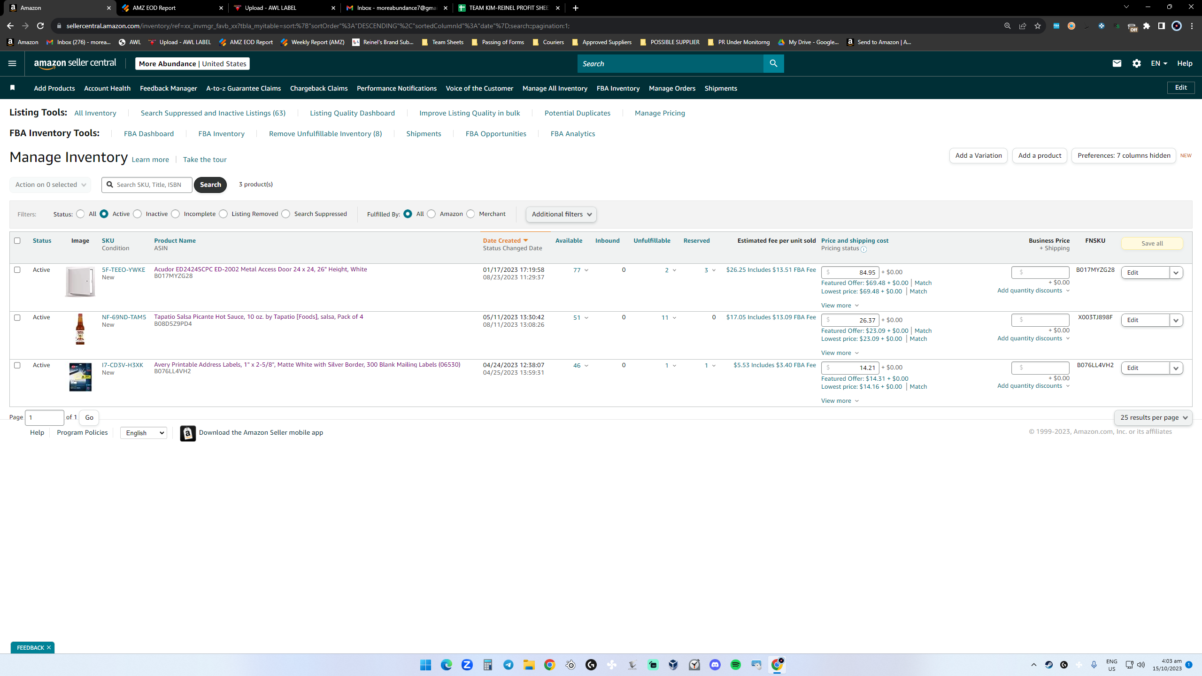The height and width of the screenshot is (676, 1202).
Task: Open the English language selector in footer
Action: tap(144, 433)
